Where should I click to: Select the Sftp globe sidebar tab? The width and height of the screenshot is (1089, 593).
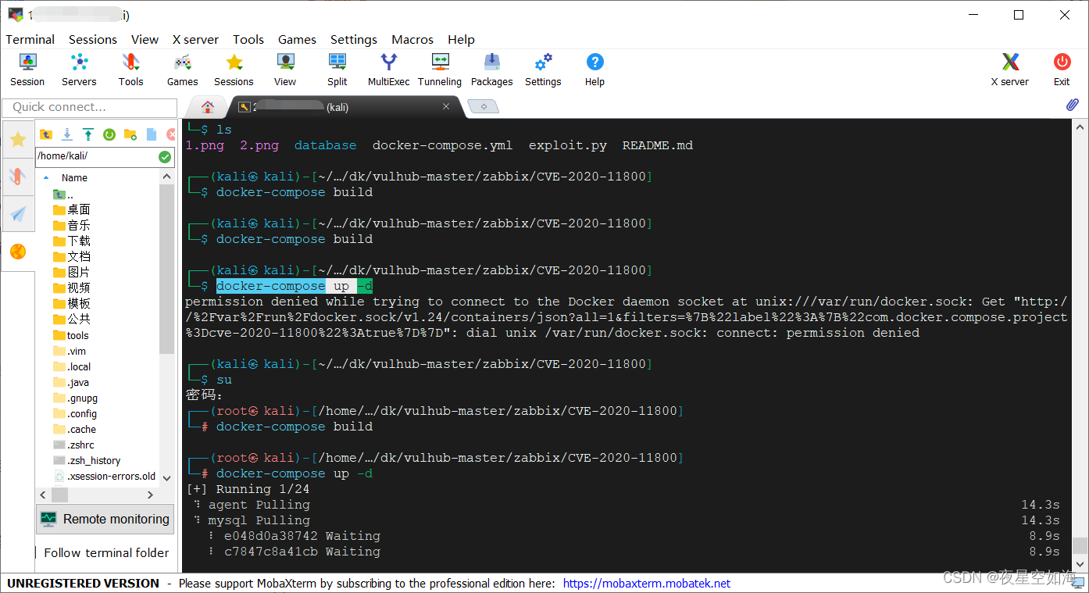18,252
